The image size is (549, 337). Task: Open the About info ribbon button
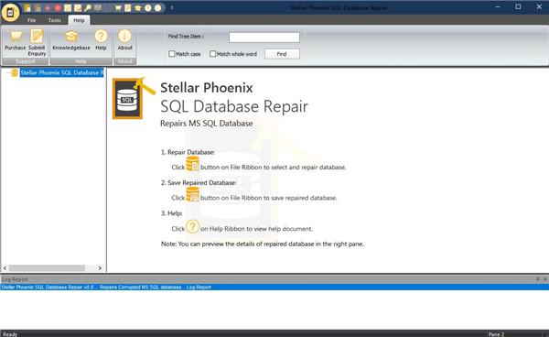point(125,40)
